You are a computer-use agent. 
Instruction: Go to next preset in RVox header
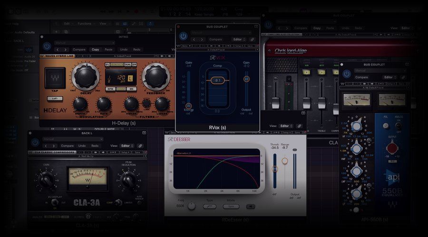click(202, 39)
